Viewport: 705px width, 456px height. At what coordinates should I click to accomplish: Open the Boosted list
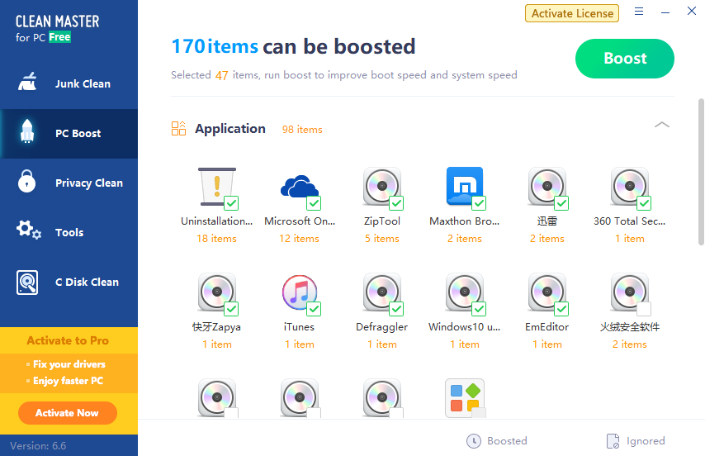click(497, 441)
